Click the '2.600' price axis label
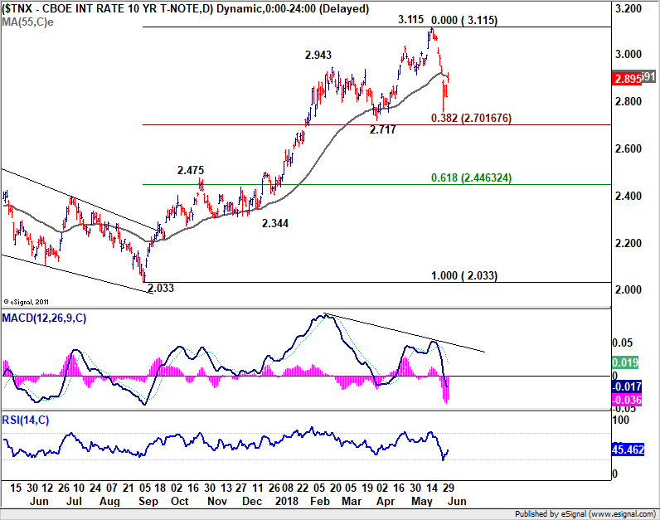 (628, 148)
